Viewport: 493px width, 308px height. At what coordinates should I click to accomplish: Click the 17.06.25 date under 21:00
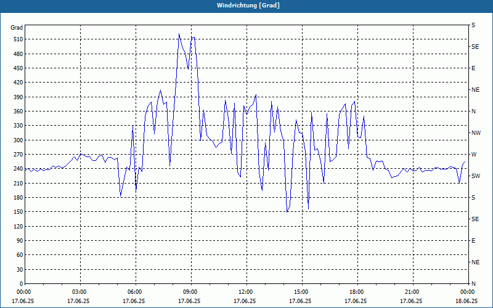[x=410, y=301]
